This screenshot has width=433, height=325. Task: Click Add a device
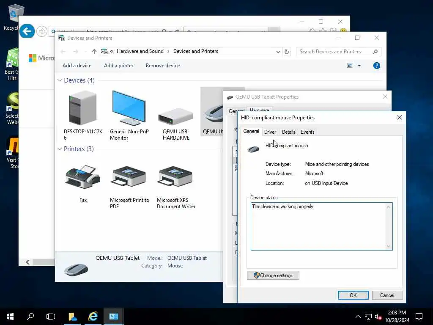(x=77, y=66)
